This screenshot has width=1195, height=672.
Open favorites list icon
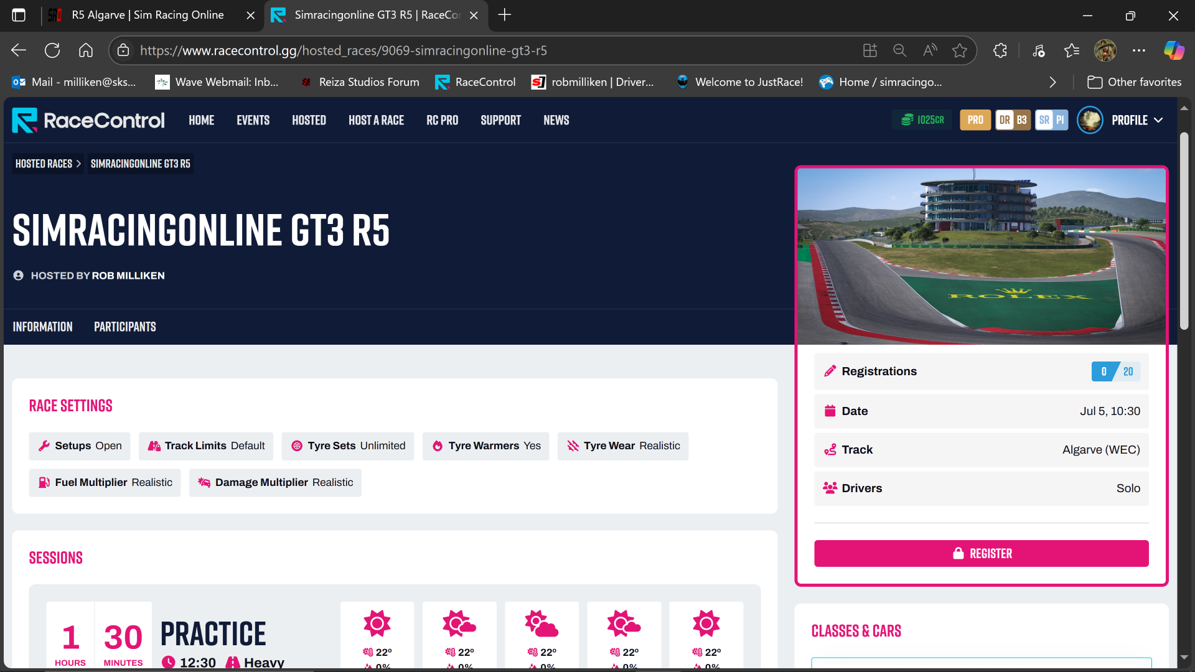(1072, 50)
